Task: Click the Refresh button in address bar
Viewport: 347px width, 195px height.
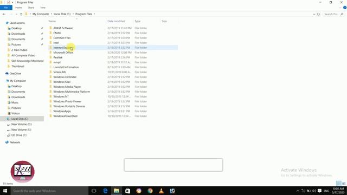Action: [x=318, y=14]
